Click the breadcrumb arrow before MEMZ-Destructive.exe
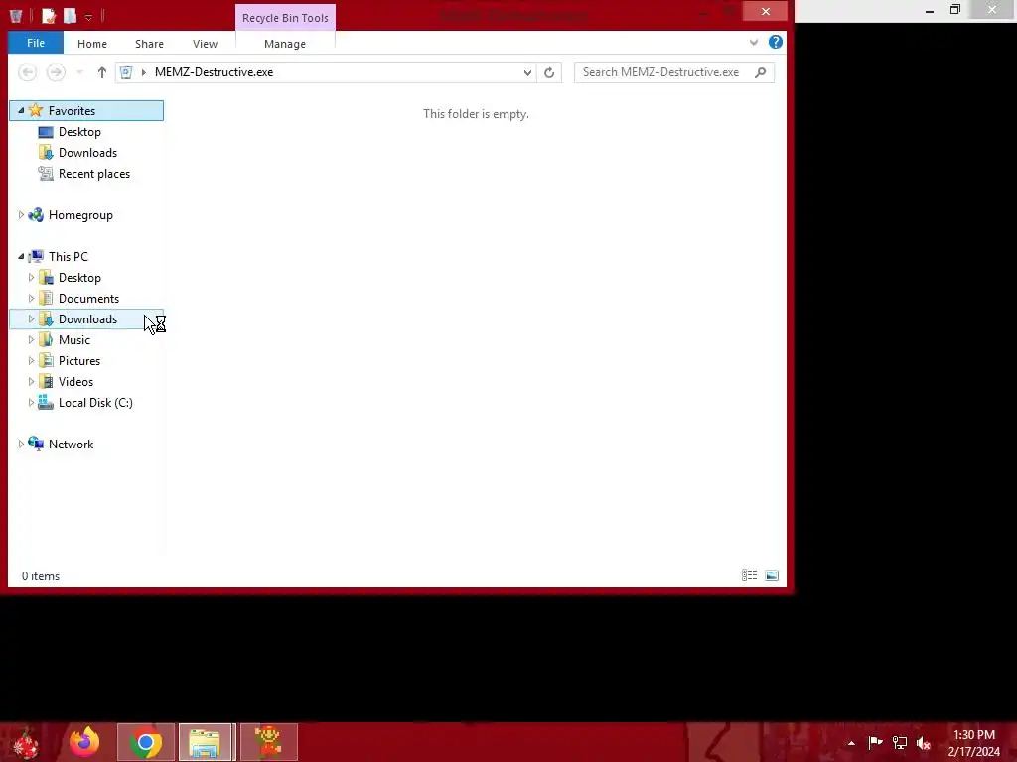This screenshot has height=762, width=1017. coord(143,72)
